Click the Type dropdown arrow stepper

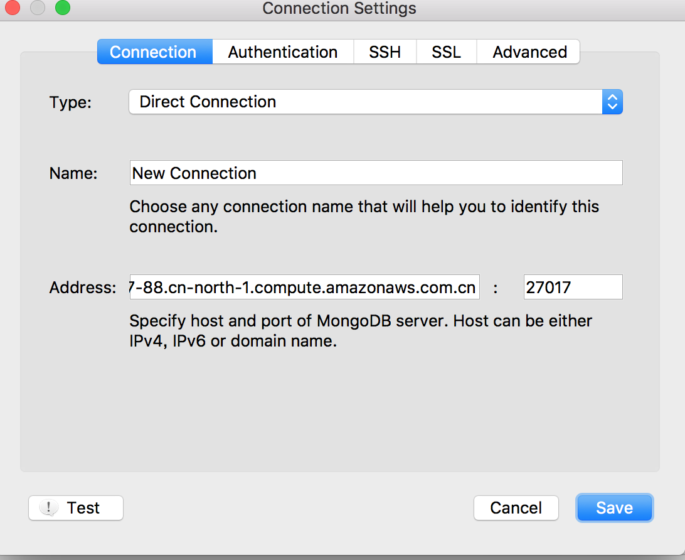(x=612, y=102)
